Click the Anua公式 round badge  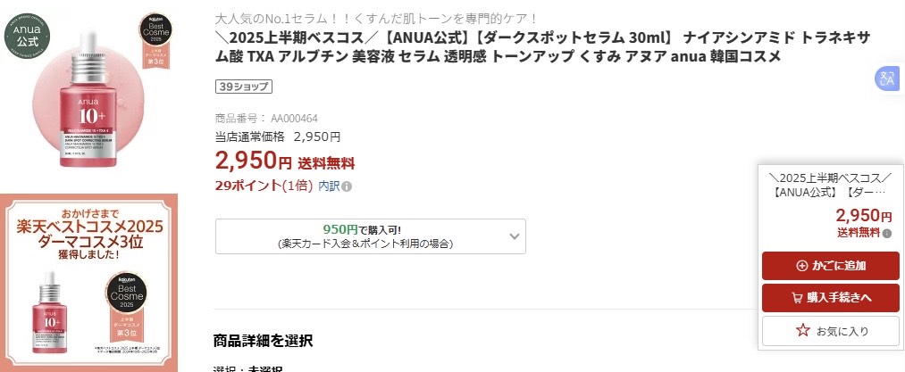[x=28, y=34]
